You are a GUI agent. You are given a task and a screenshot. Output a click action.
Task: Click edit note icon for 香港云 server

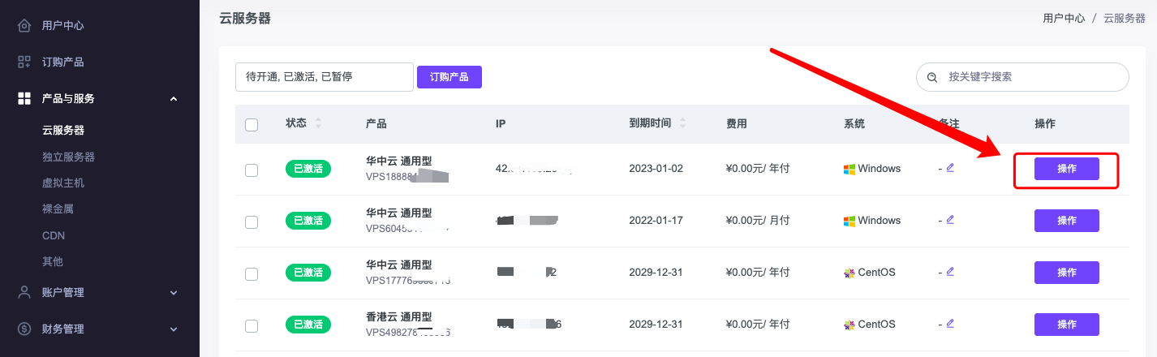click(950, 324)
